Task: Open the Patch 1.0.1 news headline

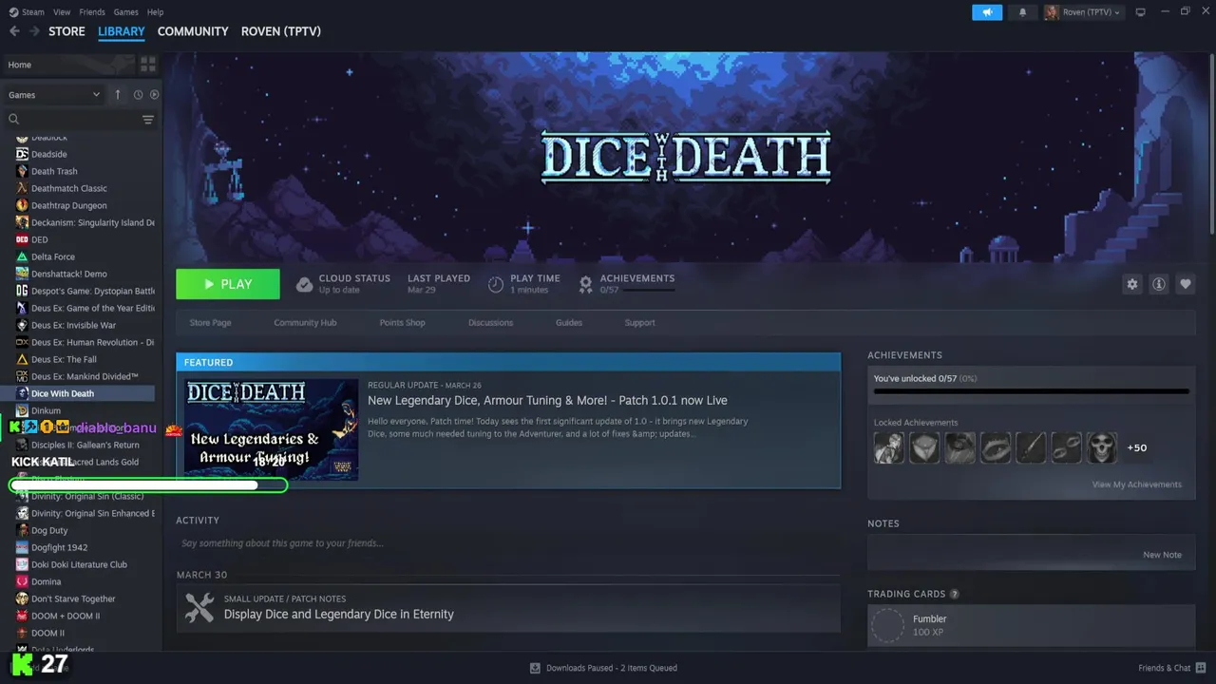Action: click(547, 401)
